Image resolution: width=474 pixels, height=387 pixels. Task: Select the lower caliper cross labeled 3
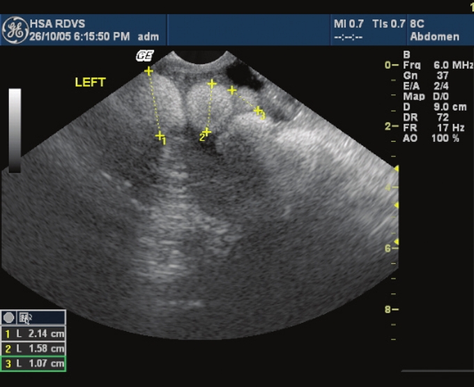[257, 110]
